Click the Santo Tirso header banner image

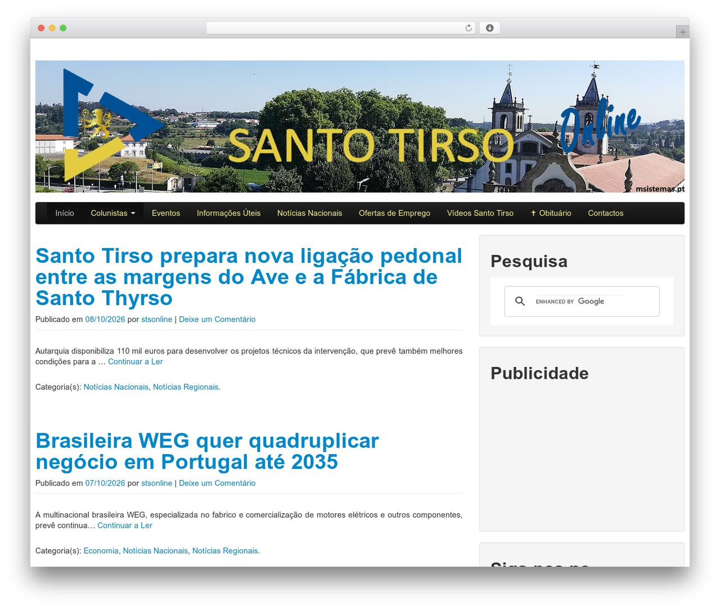360,127
